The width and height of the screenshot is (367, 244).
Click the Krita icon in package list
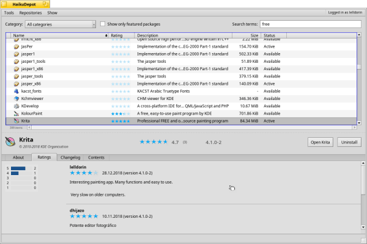pyautogui.click(x=16, y=121)
